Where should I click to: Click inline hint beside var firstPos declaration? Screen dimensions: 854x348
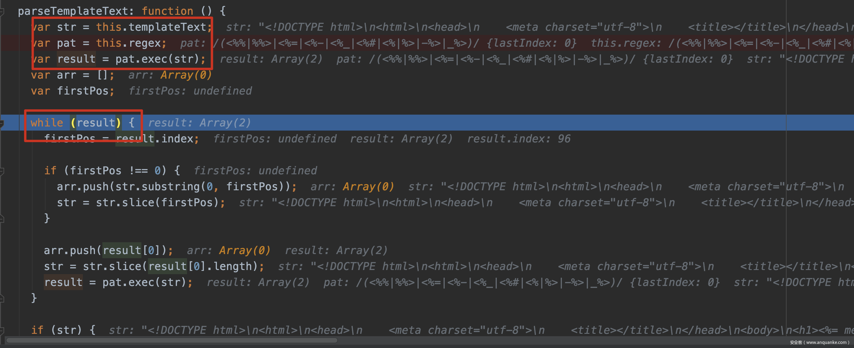[190, 91]
